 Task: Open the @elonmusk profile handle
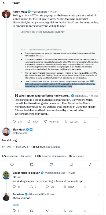click(20, 133)
